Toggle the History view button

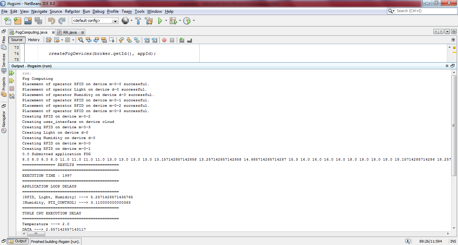pyautogui.click(x=34, y=40)
